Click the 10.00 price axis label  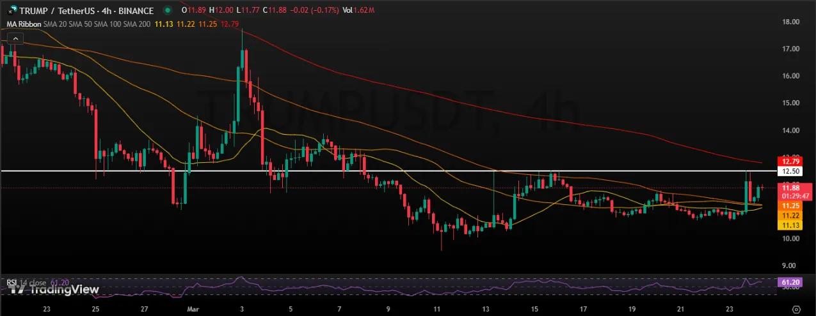pos(791,239)
